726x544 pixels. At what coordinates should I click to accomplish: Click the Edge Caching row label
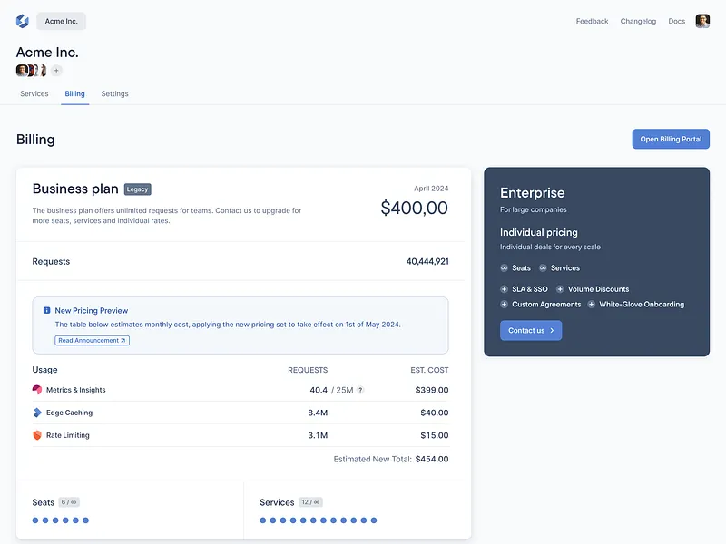(x=70, y=413)
